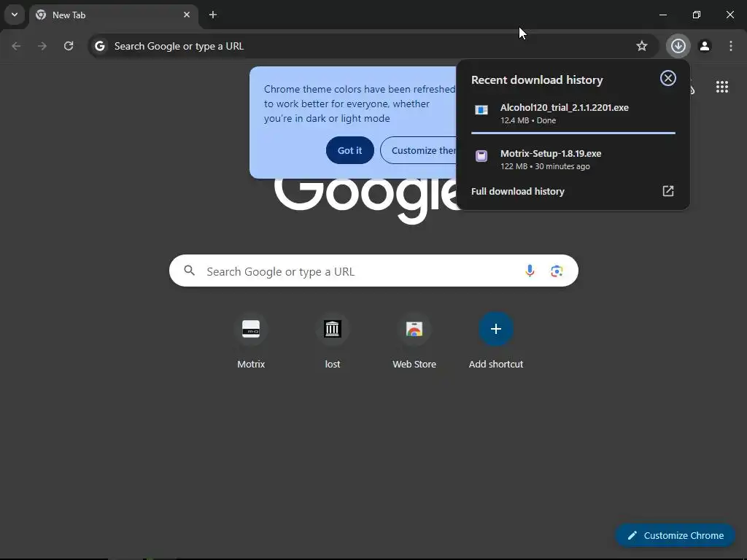
Task: Click Customize Chrome button
Action: point(675,535)
